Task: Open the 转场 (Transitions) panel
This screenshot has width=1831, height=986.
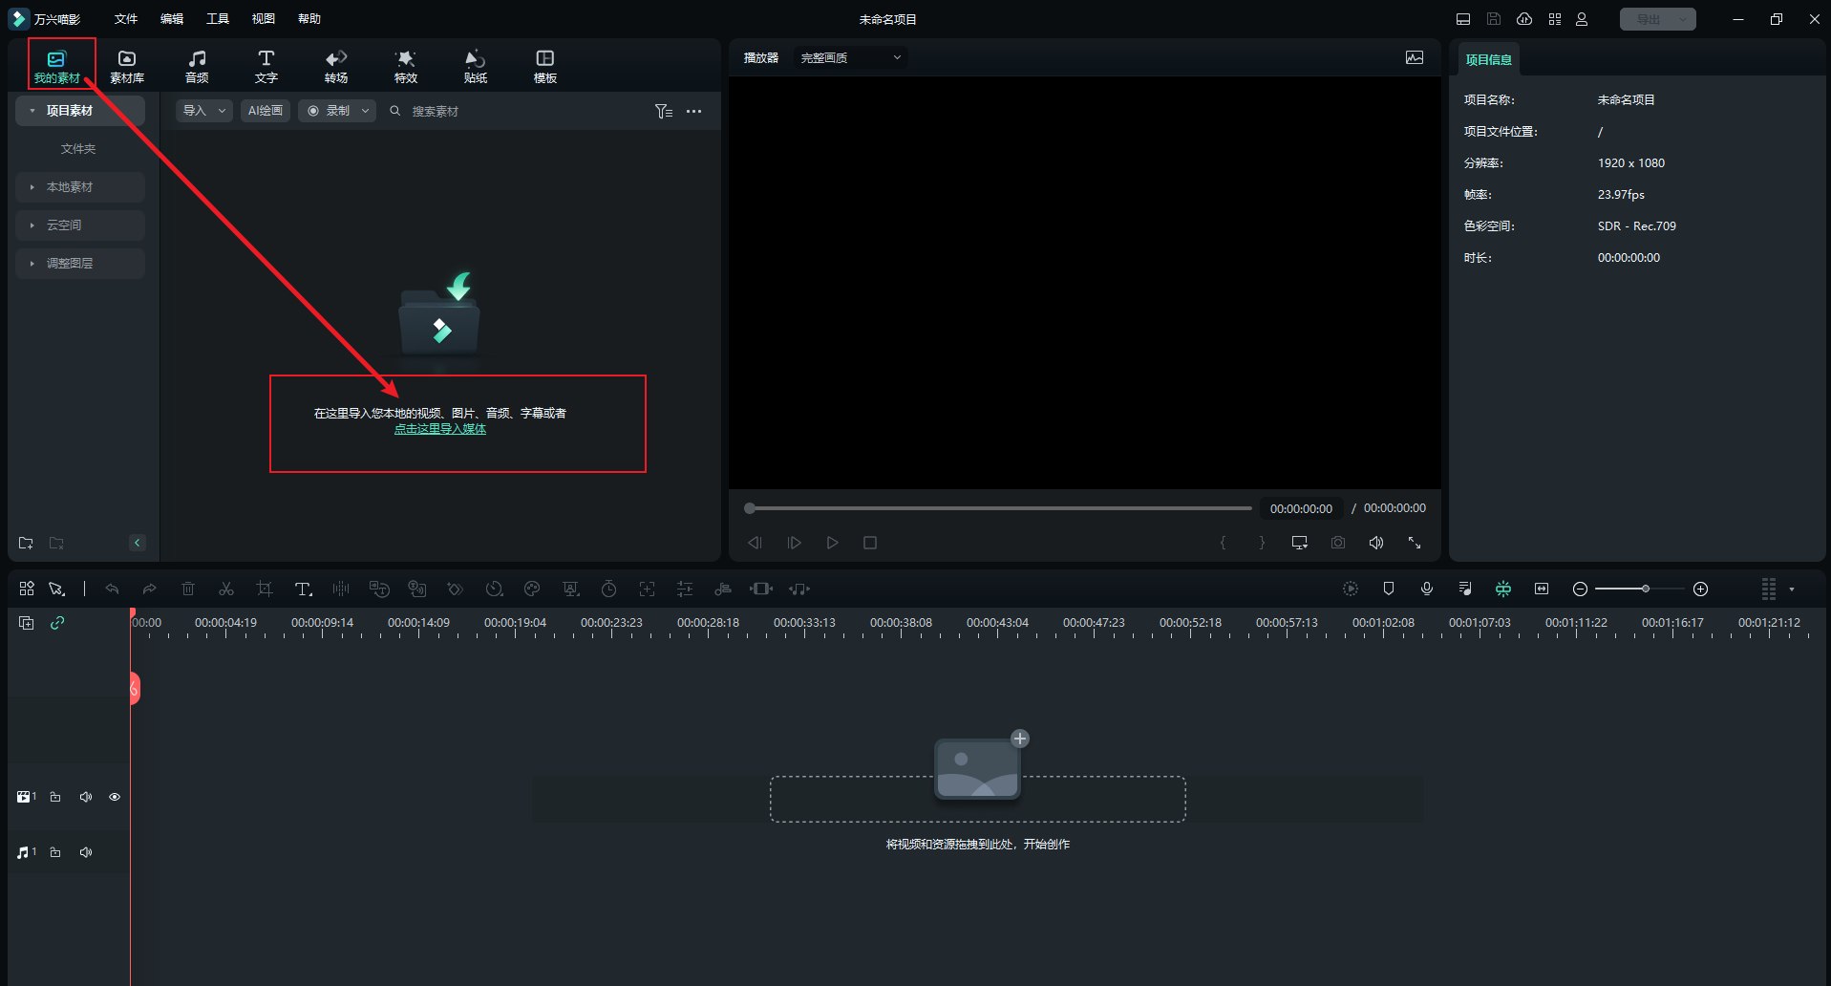Action: coord(336,66)
